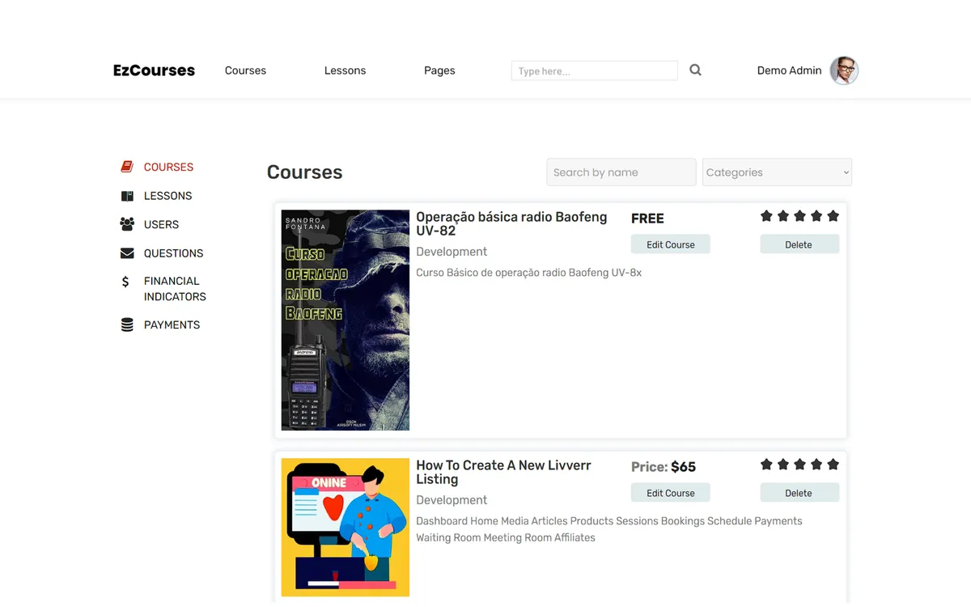This screenshot has height=607, width=971.
Task: Click the Livverr Listing course thumbnail
Action: point(346,528)
